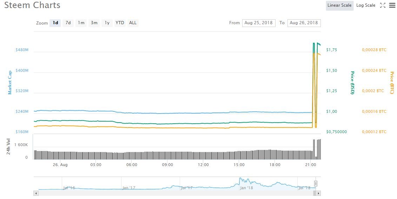Click Jan '18 in the navigator
The height and width of the screenshot is (199, 397).
tap(247, 188)
